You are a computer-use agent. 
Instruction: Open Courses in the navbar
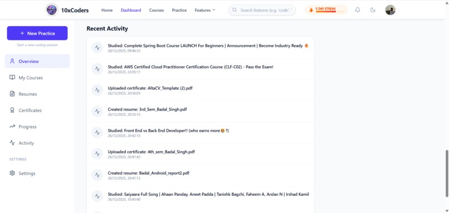click(157, 10)
